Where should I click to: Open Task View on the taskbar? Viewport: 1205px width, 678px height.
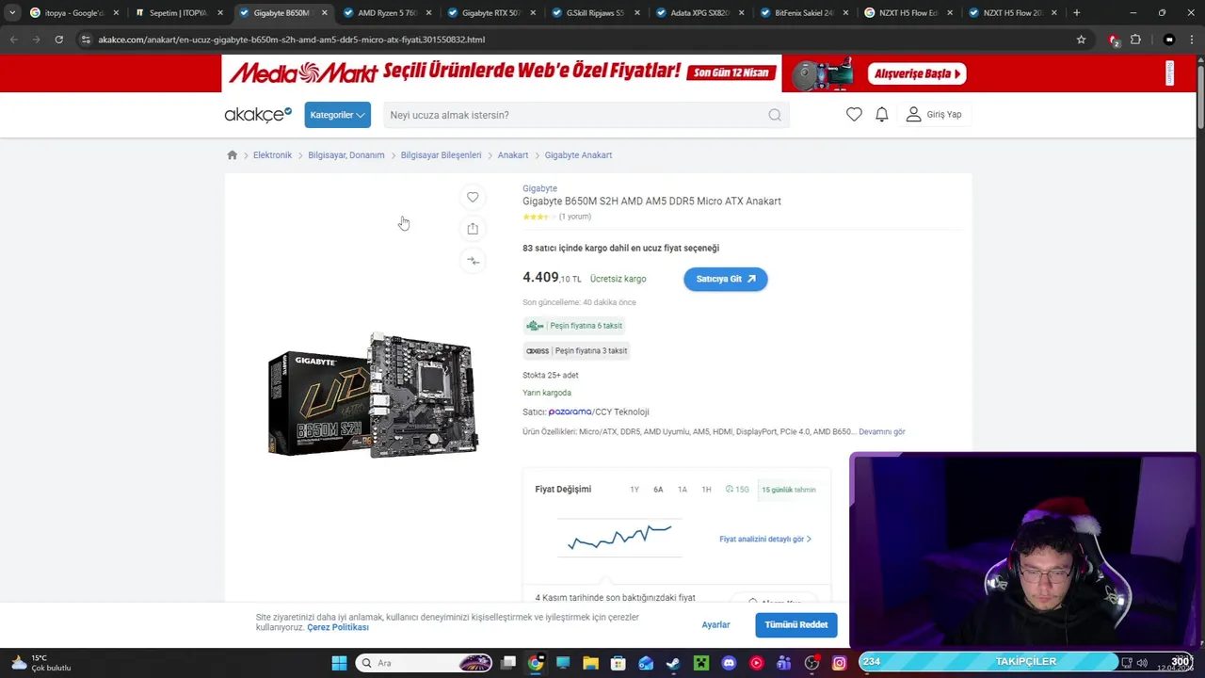pyautogui.click(x=508, y=663)
